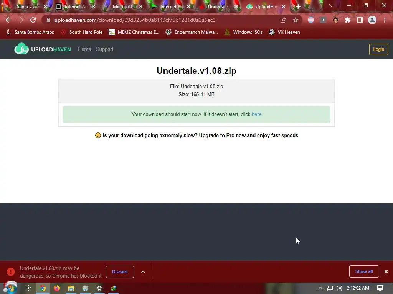Open the Chrome profile avatar menu
The image size is (393, 294).
[x=372, y=20]
